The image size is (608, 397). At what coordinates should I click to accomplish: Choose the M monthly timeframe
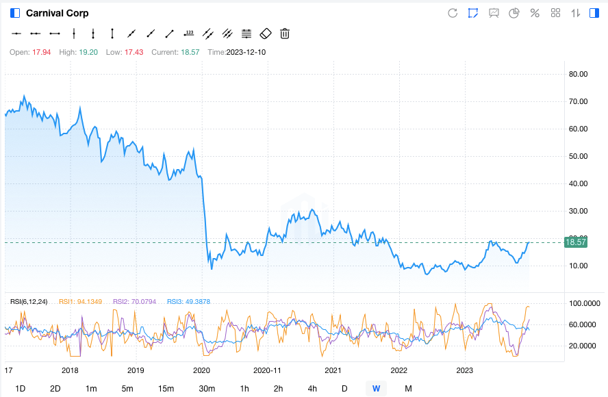[x=408, y=389]
